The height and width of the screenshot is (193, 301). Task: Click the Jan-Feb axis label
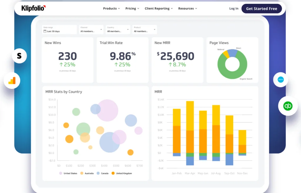point(177,173)
